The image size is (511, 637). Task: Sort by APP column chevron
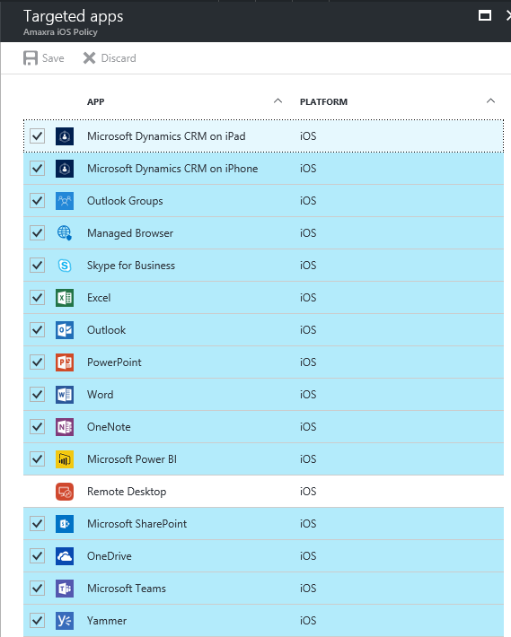pyautogui.click(x=278, y=100)
